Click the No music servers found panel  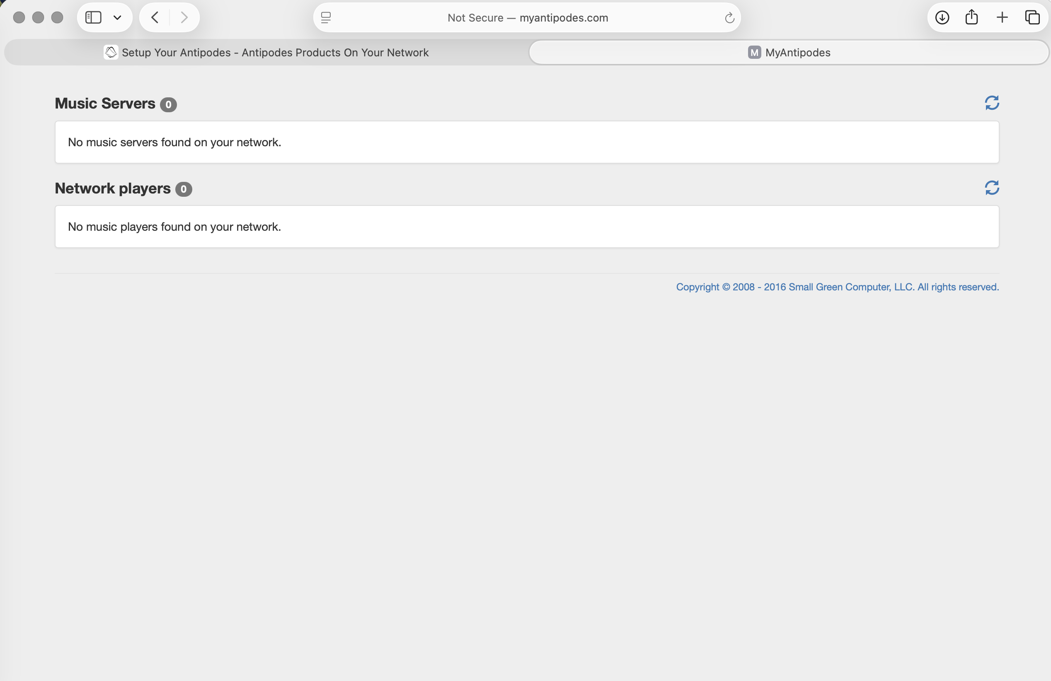point(526,142)
